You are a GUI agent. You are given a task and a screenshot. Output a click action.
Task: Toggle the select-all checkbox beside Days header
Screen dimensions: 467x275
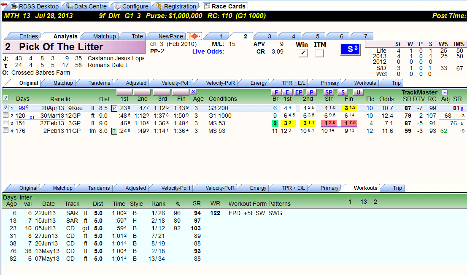pyautogui.click(x=5, y=98)
